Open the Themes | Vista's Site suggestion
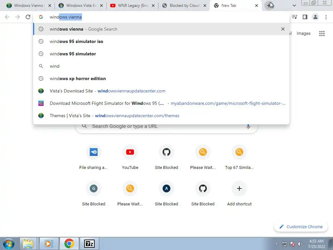333x250 pixels. click(161, 116)
